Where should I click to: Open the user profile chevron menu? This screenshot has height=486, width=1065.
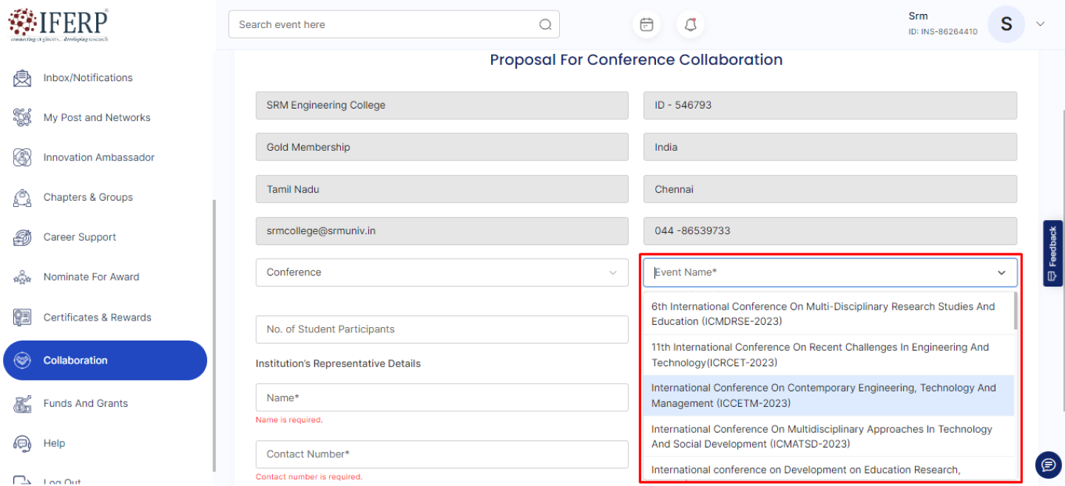(x=1041, y=24)
